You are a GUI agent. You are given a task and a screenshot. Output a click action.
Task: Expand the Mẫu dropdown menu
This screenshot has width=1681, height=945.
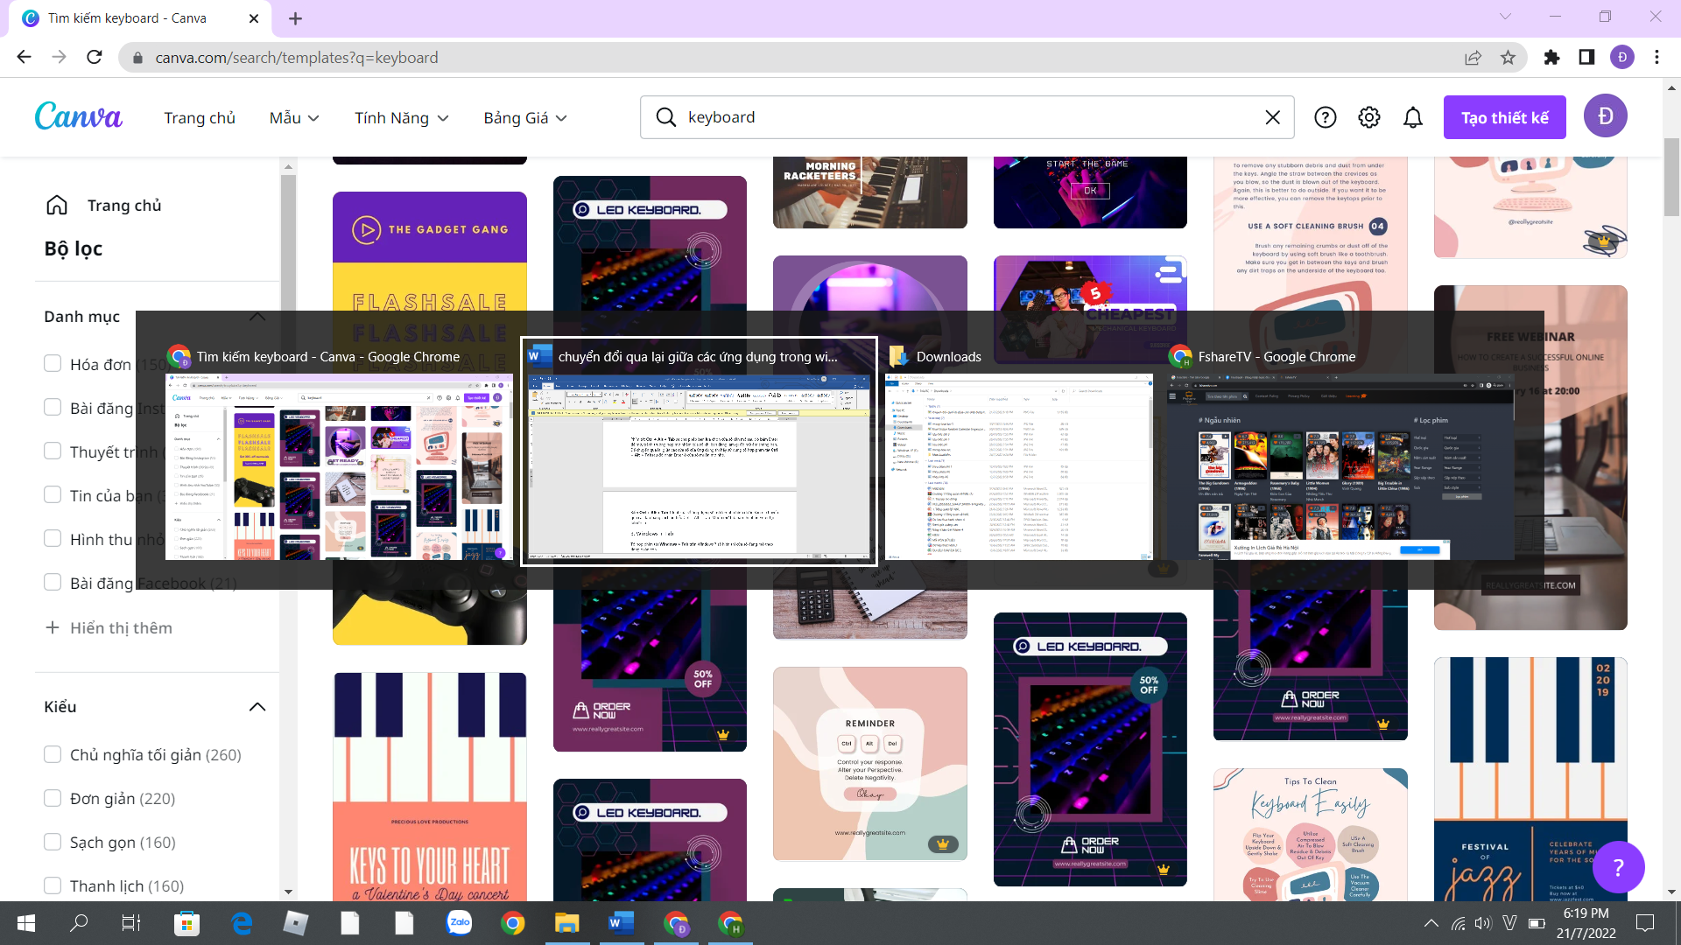pyautogui.click(x=294, y=117)
